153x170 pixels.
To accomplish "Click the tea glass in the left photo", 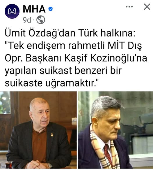I will coord(8,165).
